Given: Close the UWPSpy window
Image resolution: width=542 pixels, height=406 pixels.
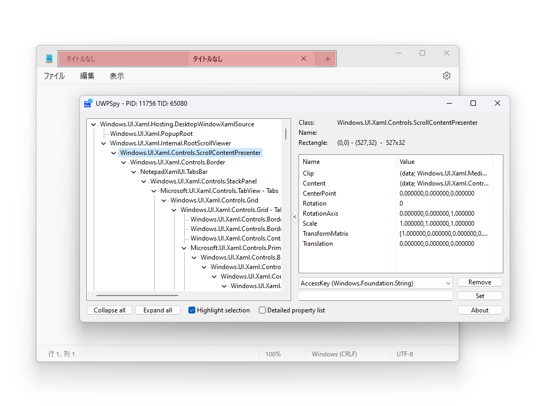Looking at the screenshot, I should pos(498,103).
